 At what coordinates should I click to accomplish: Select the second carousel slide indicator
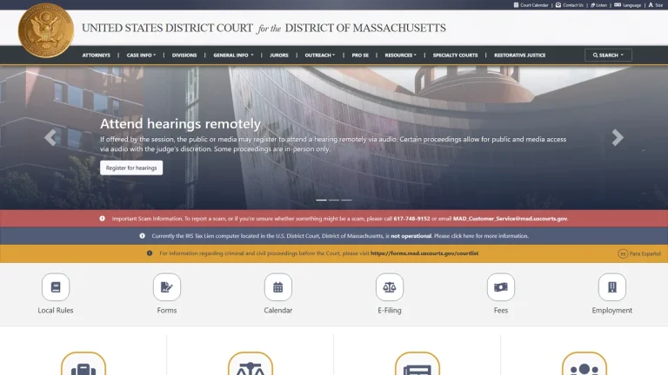click(334, 200)
